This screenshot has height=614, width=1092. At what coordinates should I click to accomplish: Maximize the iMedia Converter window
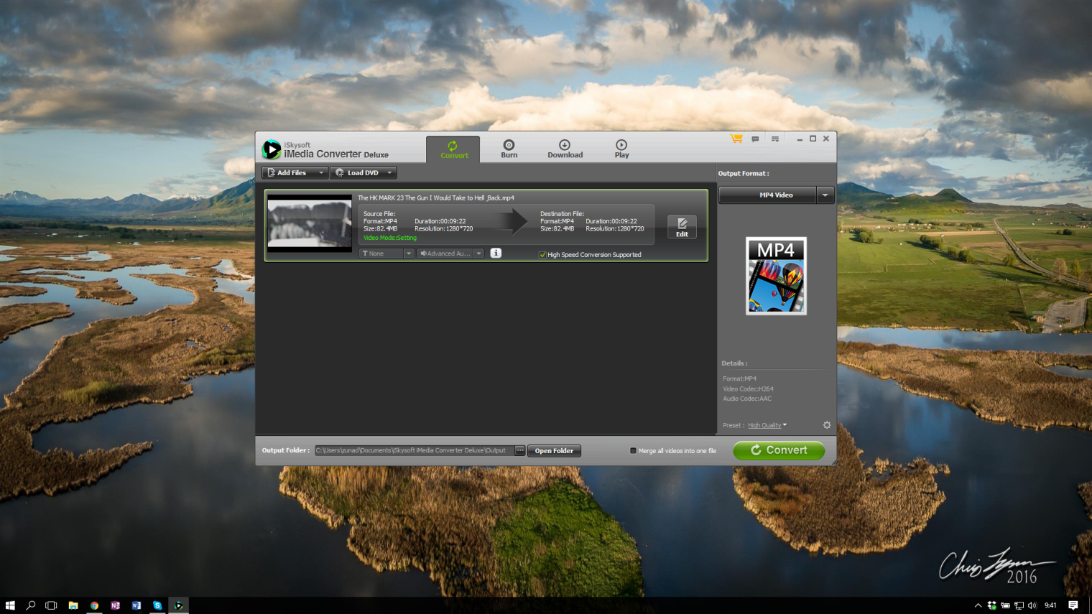tap(813, 139)
